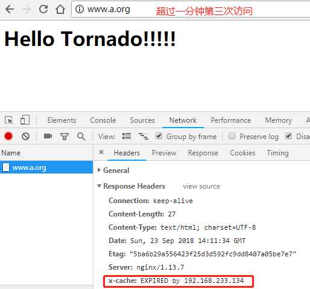Click the view source link
The height and width of the screenshot is (289, 310).
coord(201,186)
